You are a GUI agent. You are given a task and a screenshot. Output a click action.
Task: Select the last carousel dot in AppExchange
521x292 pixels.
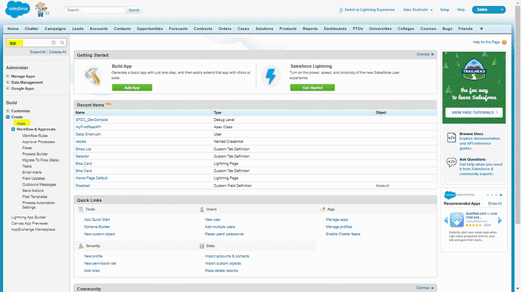point(501,195)
